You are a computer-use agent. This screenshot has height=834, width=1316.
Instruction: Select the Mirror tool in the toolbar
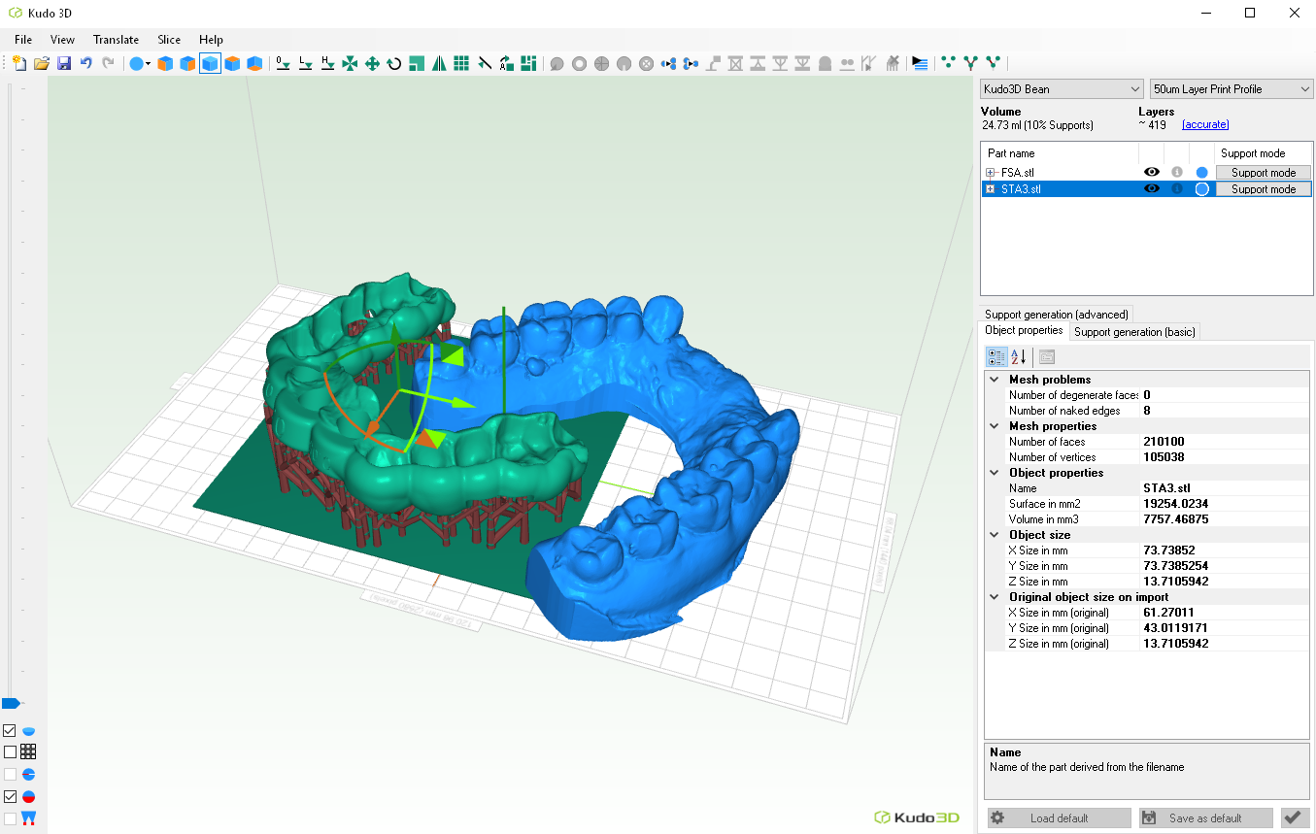[x=440, y=63]
